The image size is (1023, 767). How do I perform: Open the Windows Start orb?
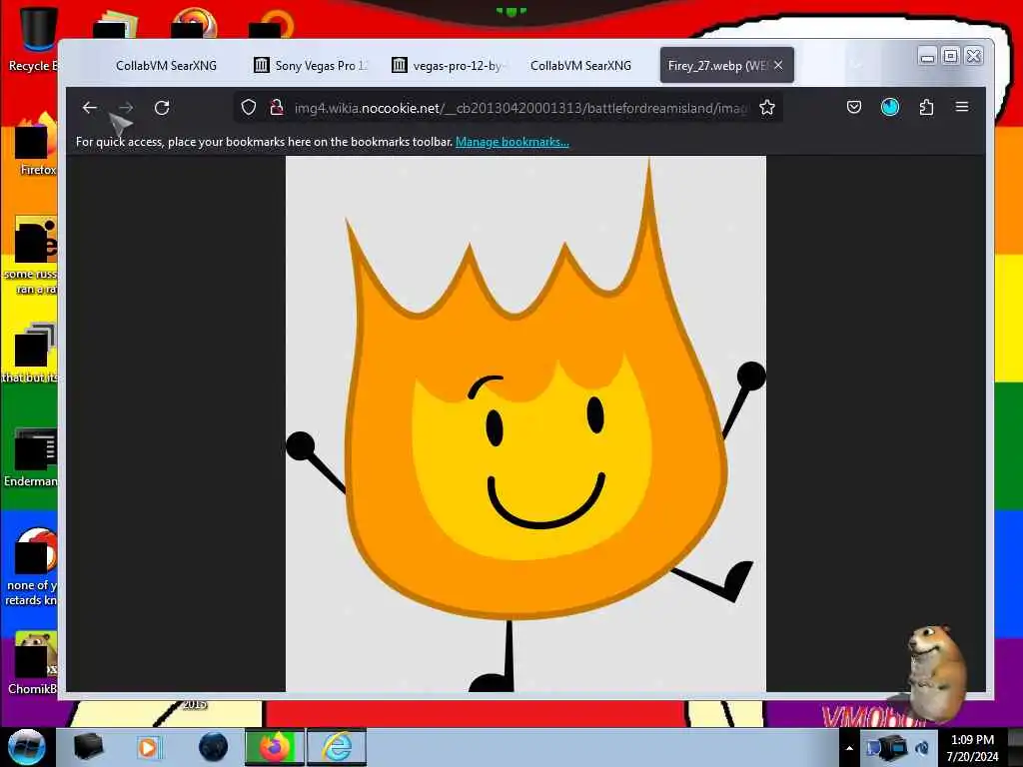(x=26, y=747)
